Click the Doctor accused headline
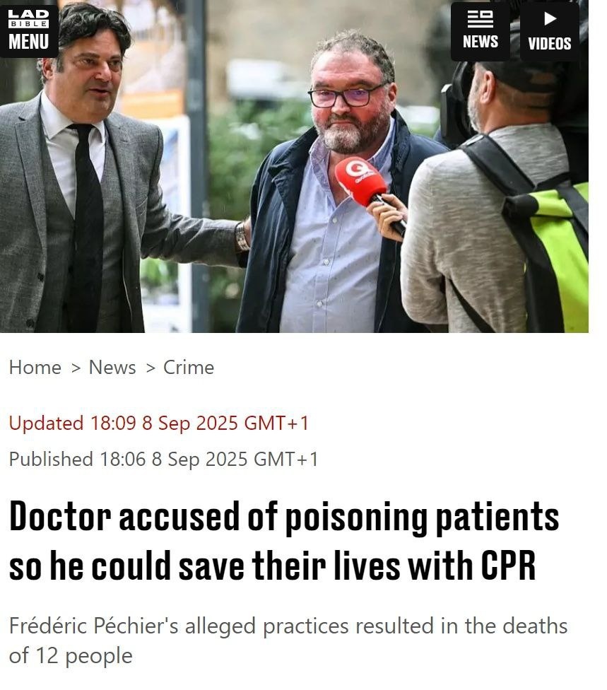The height and width of the screenshot is (690, 607). coord(284,541)
